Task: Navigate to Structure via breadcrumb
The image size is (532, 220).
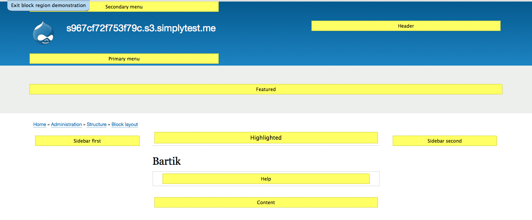Action: pos(96,124)
